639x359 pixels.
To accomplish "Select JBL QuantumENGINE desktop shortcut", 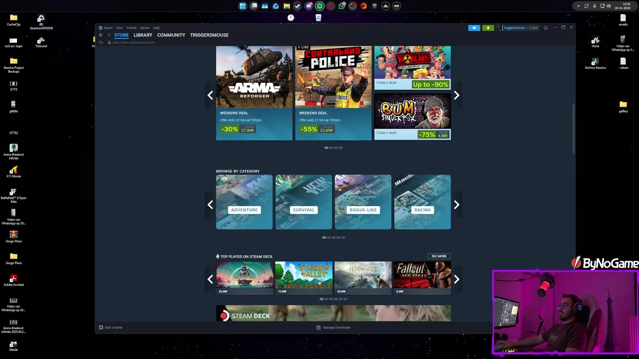I will click(x=41, y=22).
